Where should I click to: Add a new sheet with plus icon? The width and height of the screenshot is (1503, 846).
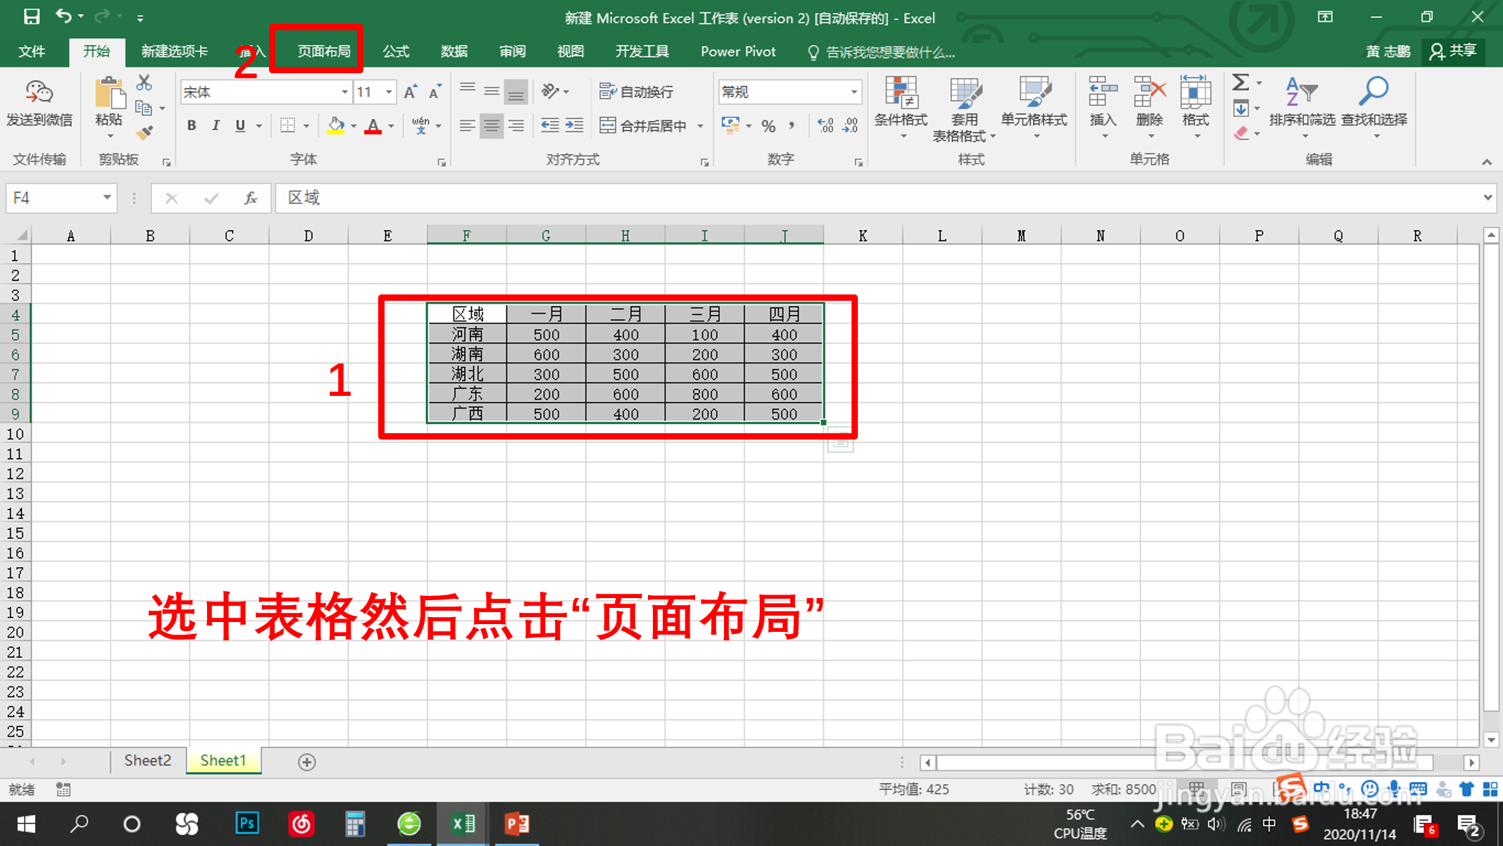coord(306,761)
